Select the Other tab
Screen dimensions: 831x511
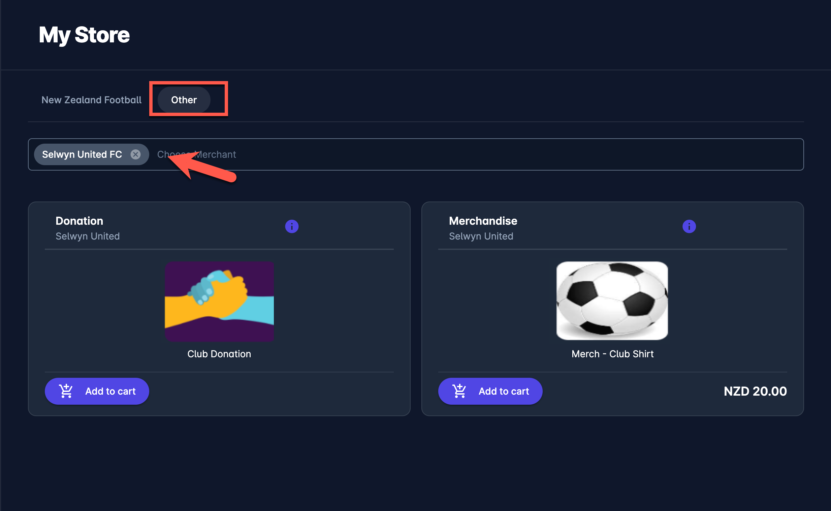pos(184,100)
